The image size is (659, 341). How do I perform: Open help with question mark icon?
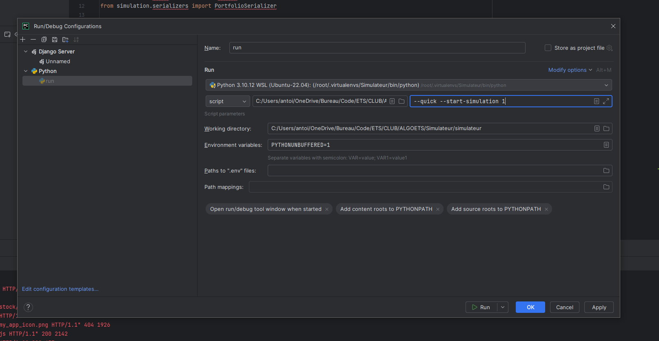coord(28,307)
